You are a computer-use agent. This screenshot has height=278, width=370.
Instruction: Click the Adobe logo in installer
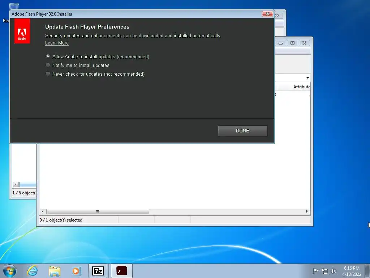pyautogui.click(x=22, y=31)
